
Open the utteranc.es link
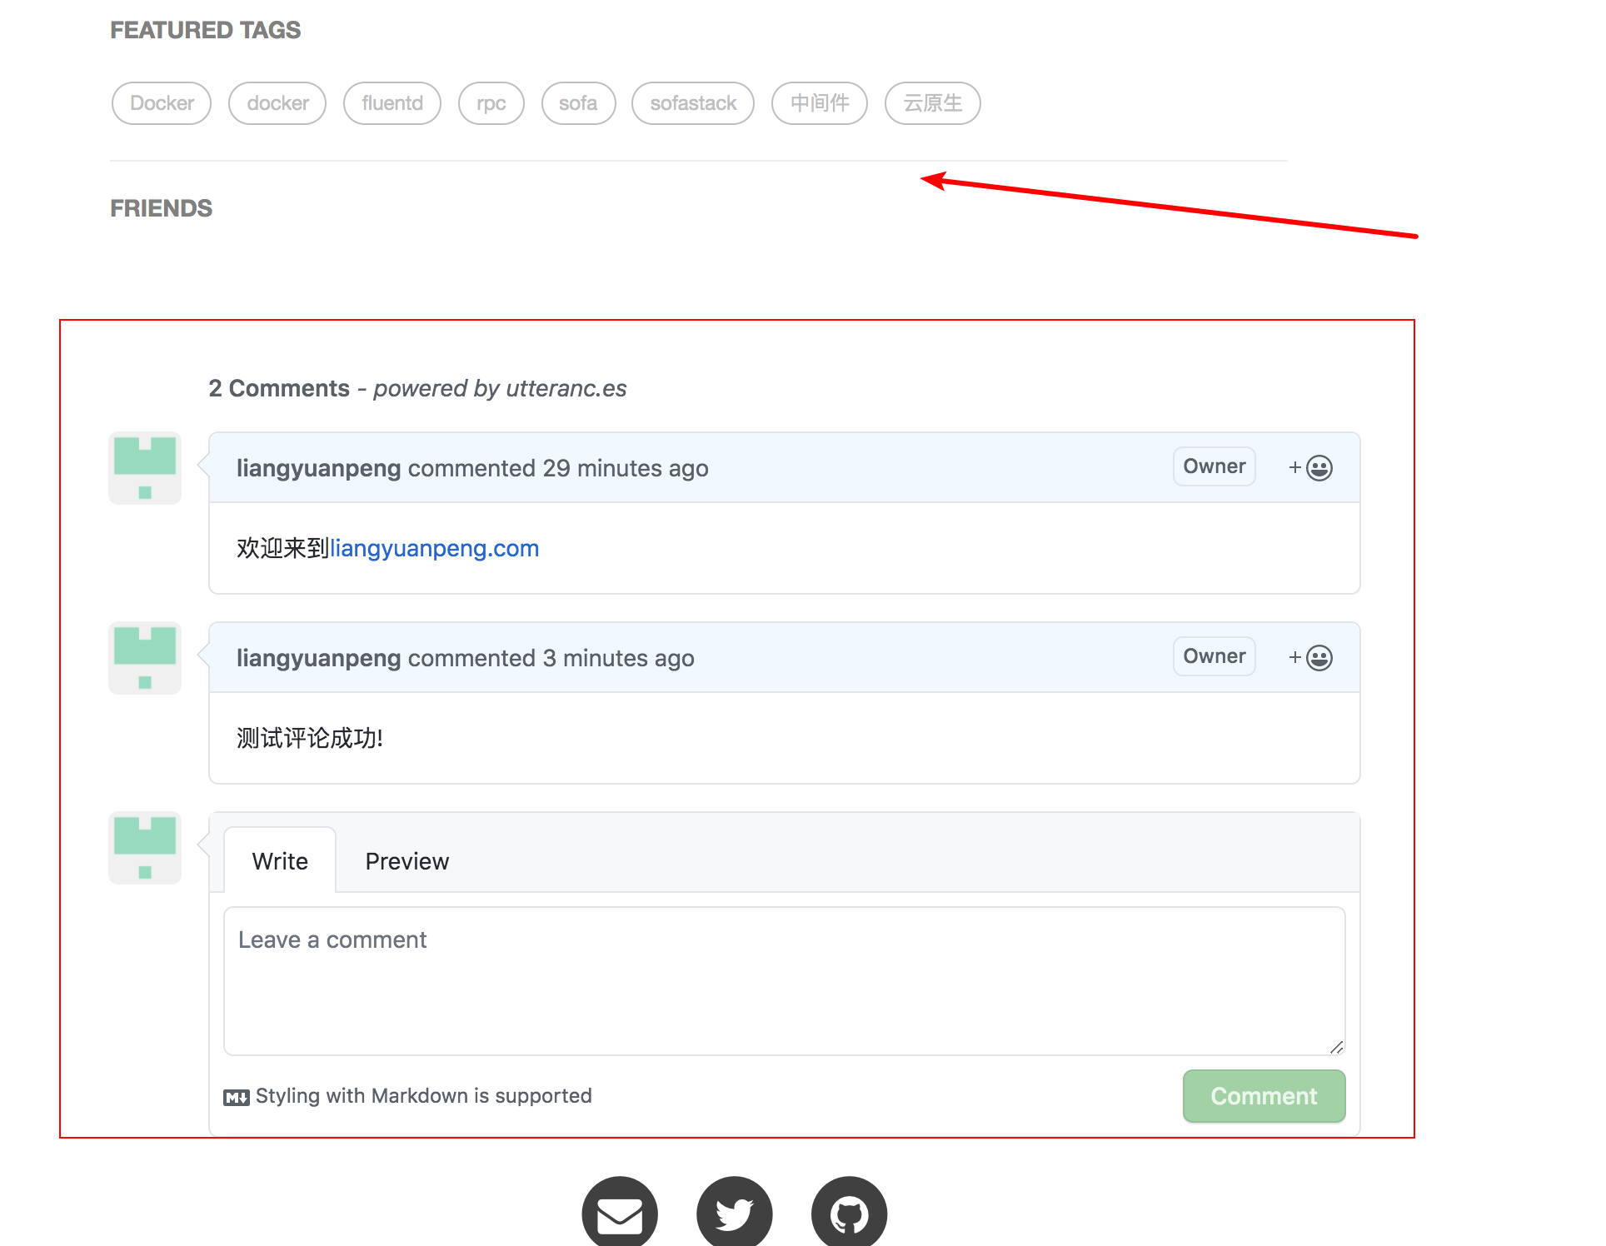[566, 389]
